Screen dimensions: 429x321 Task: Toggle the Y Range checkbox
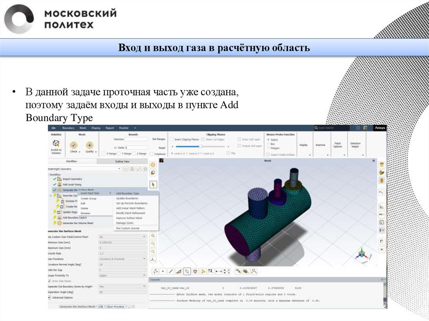[119, 154]
